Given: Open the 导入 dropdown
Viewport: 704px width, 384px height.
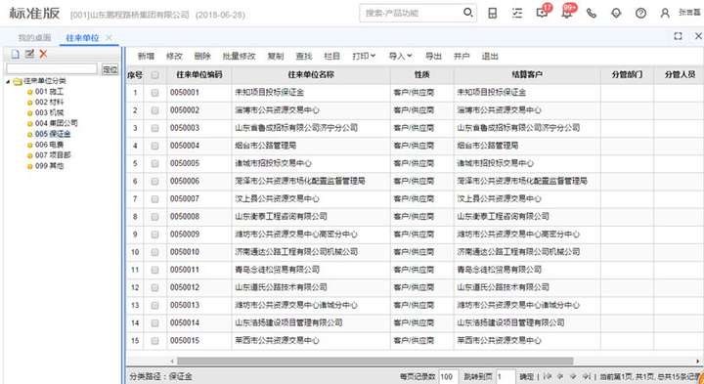Looking at the screenshot, I should [400, 56].
